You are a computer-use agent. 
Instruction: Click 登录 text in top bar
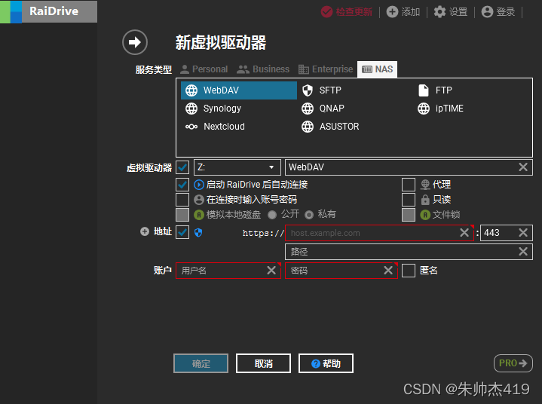point(506,12)
